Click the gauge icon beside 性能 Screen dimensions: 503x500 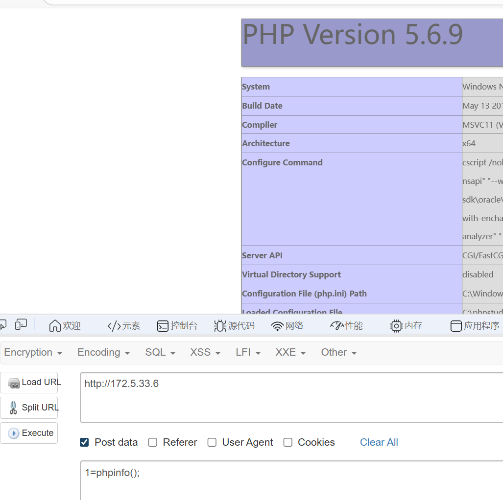click(337, 326)
